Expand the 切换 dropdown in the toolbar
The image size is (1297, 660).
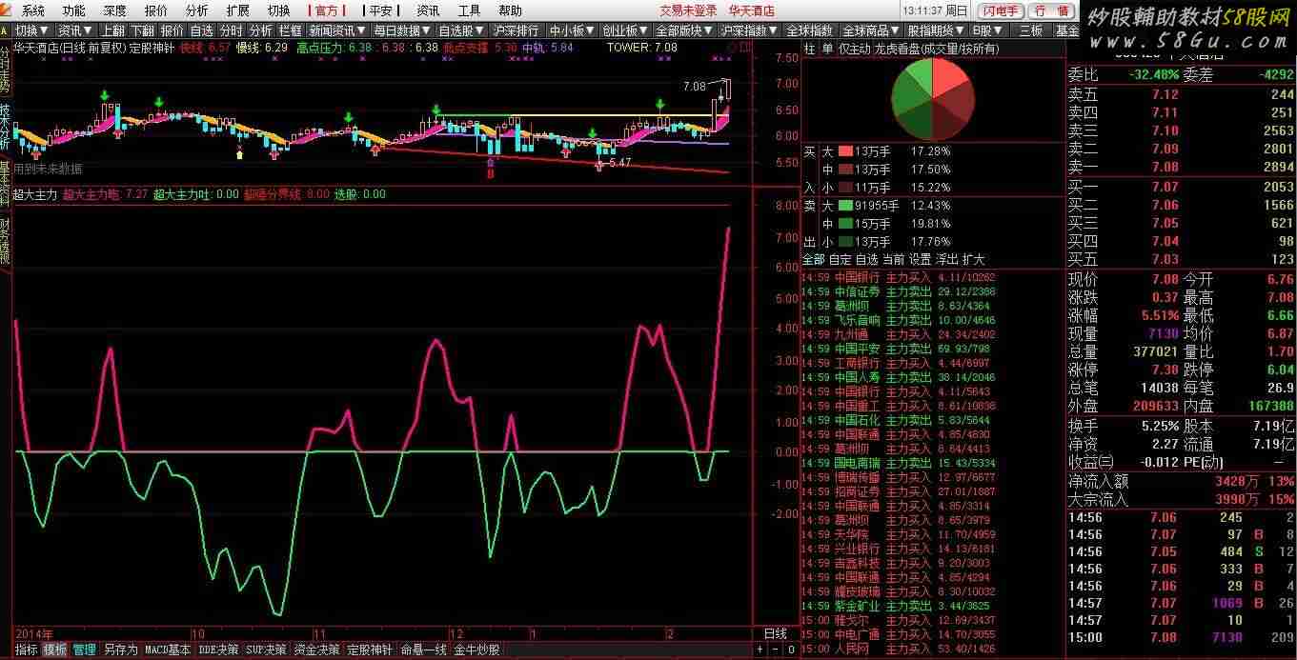pos(32,30)
